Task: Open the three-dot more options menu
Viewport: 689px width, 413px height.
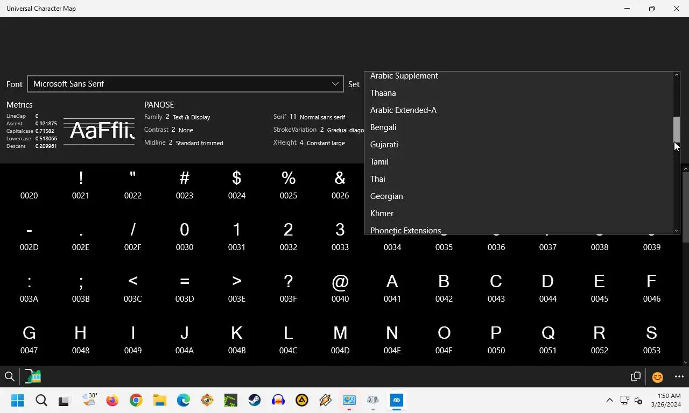Action: pyautogui.click(x=679, y=377)
